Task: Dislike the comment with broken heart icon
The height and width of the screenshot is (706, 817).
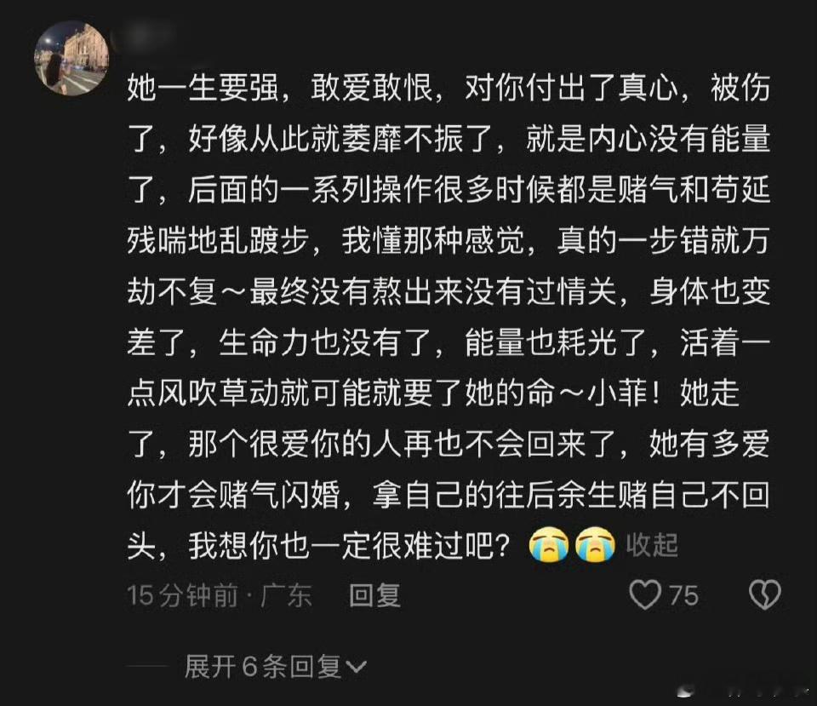Action: pyautogui.click(x=764, y=595)
